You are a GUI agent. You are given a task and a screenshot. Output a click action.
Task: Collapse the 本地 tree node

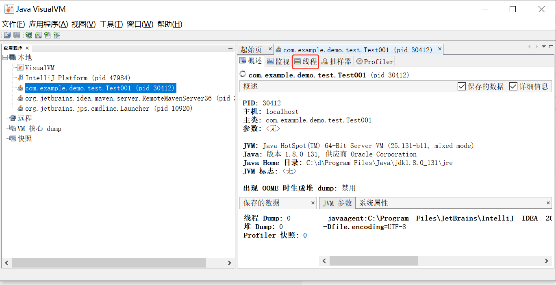coord(5,58)
